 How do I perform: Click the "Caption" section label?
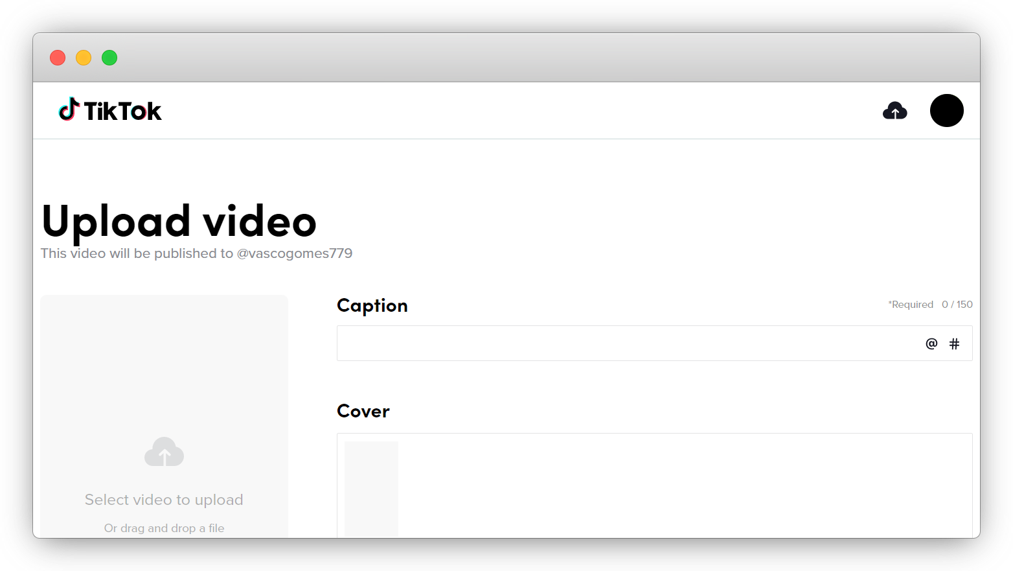372,305
